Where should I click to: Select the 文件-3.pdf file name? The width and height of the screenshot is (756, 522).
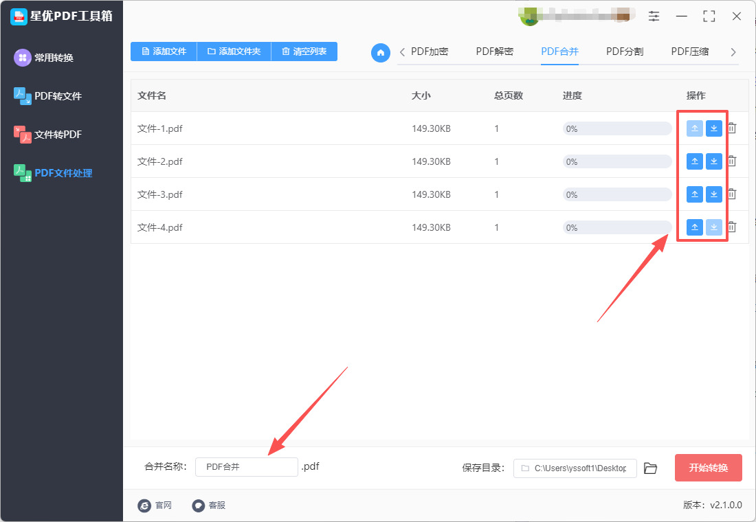coord(159,194)
